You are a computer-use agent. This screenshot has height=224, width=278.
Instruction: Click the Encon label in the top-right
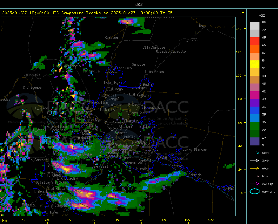[x=204, y=26]
